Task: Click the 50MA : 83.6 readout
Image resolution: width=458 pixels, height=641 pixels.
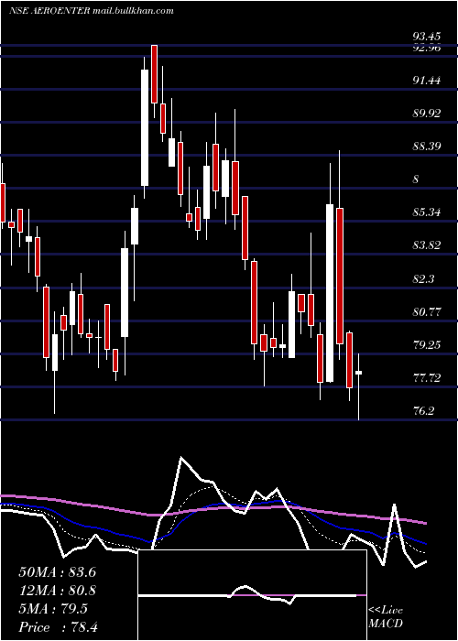Action: (x=57, y=572)
